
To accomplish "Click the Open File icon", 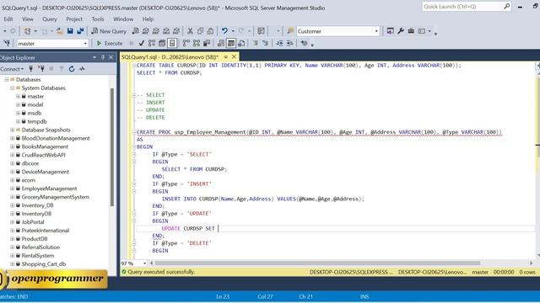I will (60, 31).
